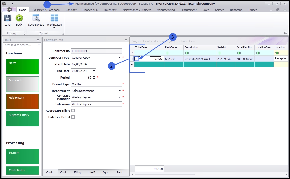
Task: Click the left scroll arrow of the grid
Action: point(132,174)
